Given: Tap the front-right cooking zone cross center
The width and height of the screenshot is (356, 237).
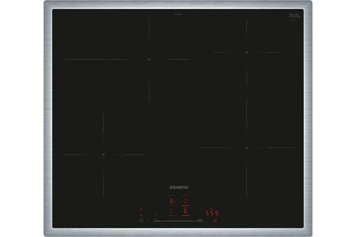Looking at the screenshot, I should tap(247, 148).
